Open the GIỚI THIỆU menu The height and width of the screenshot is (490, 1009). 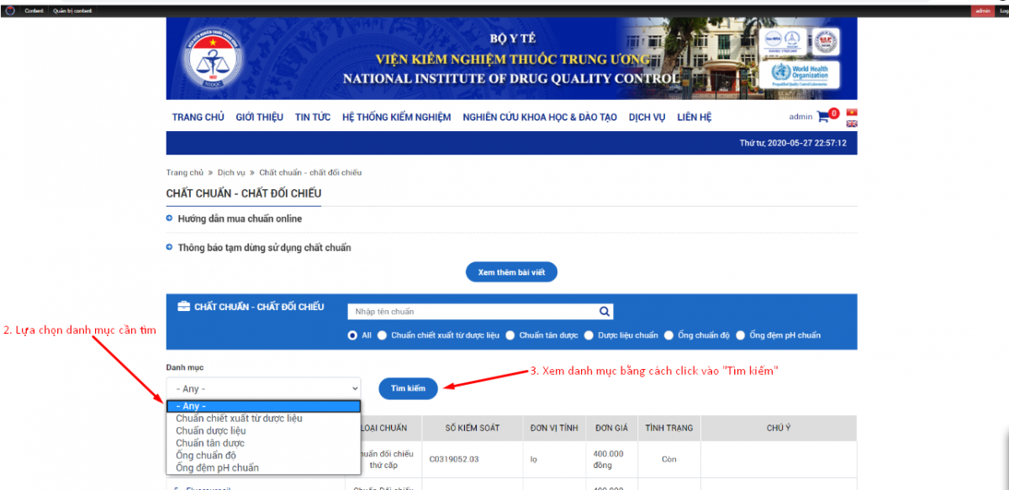tap(260, 117)
